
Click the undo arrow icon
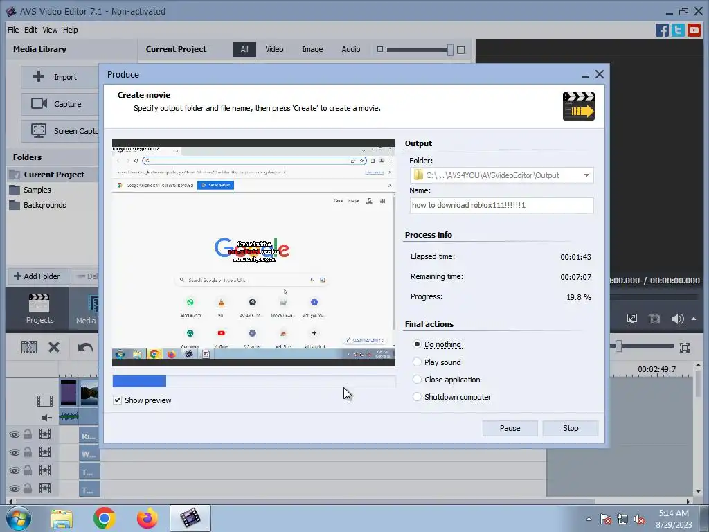85,348
